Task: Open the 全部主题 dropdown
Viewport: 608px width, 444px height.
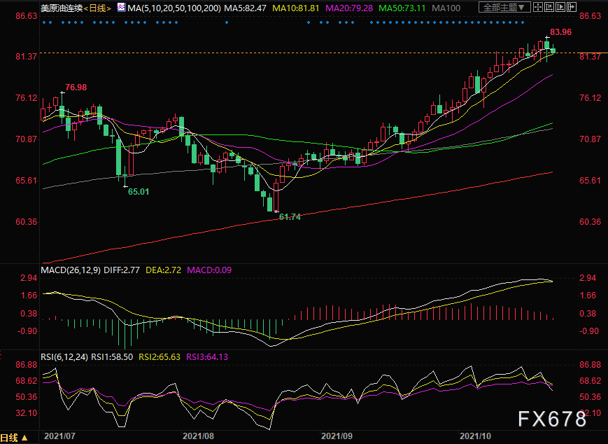Action: coord(504,7)
